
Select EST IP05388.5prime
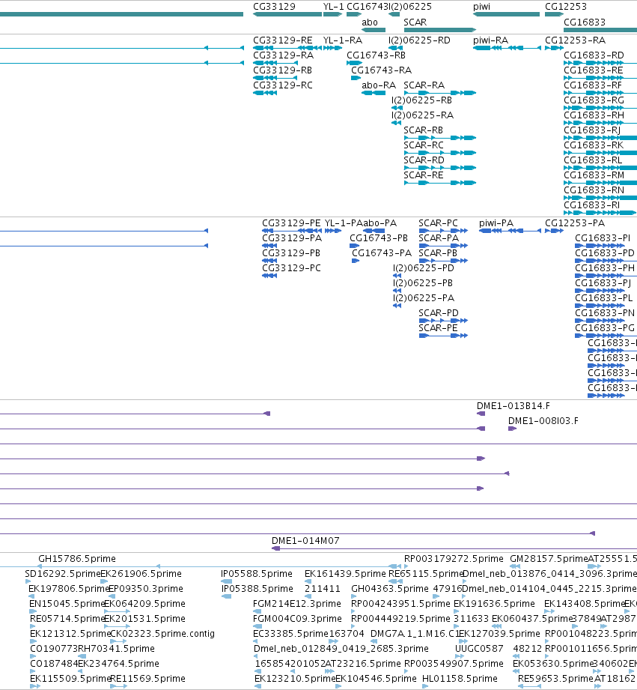(x=257, y=588)
